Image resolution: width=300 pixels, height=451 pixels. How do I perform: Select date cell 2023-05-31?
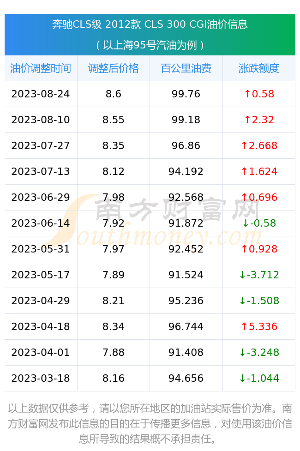click(41, 249)
